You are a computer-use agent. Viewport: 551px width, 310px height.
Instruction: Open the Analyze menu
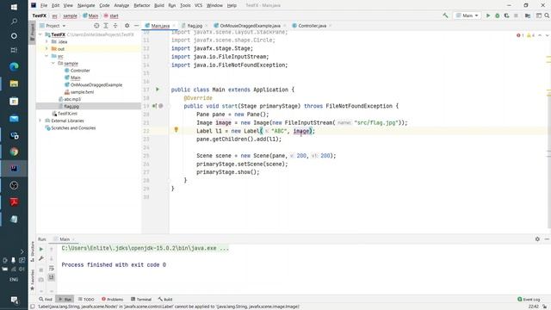tap(121, 5)
